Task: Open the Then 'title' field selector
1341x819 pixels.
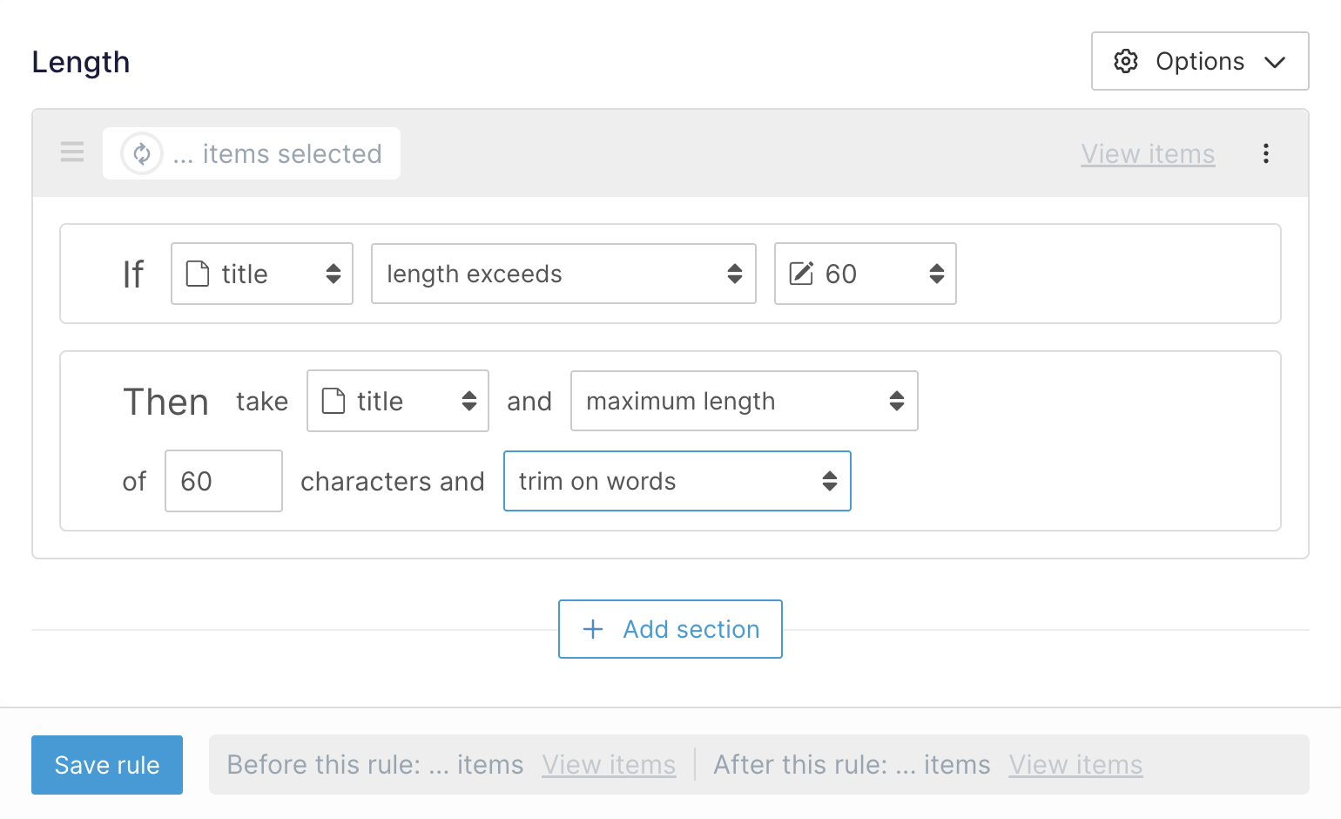Action: coord(398,401)
